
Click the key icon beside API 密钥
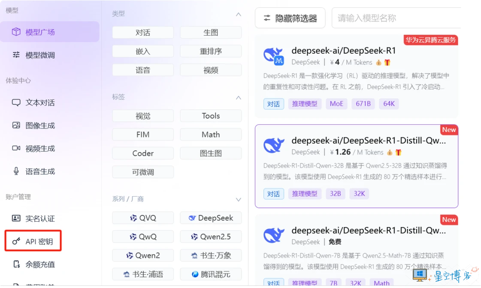click(x=16, y=241)
